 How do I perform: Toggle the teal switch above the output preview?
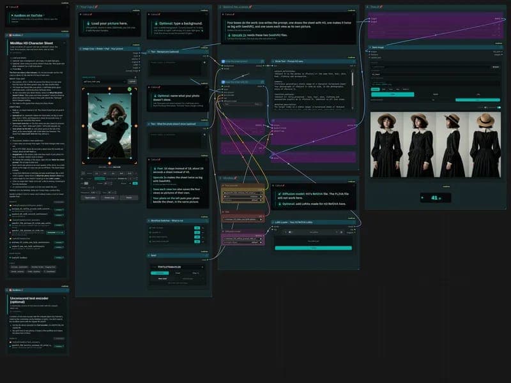499,107
